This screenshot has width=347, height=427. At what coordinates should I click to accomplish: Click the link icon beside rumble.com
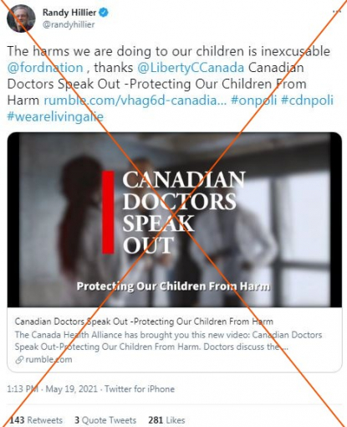tap(19, 360)
